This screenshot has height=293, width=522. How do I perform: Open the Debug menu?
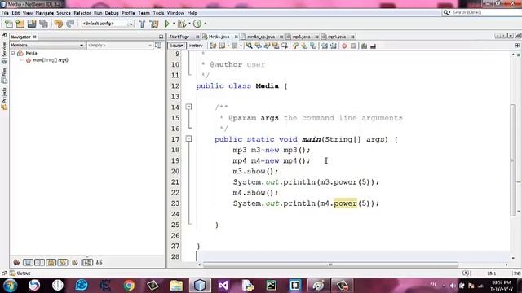tap(112, 13)
